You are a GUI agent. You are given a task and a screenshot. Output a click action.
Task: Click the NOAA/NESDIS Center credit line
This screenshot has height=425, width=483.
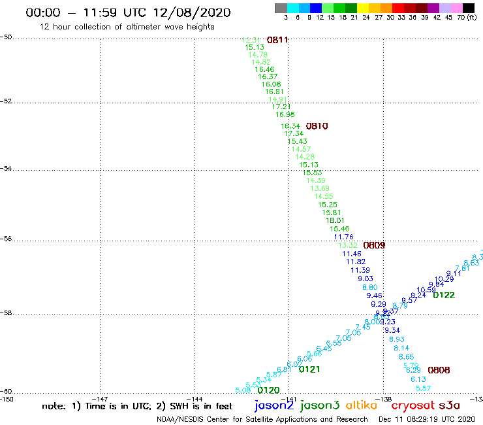pos(262,420)
